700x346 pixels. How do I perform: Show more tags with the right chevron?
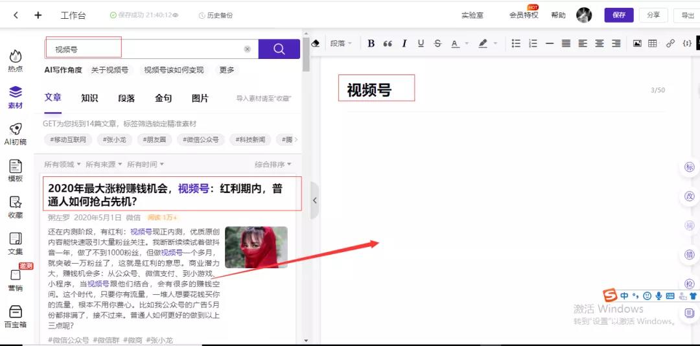coord(296,140)
